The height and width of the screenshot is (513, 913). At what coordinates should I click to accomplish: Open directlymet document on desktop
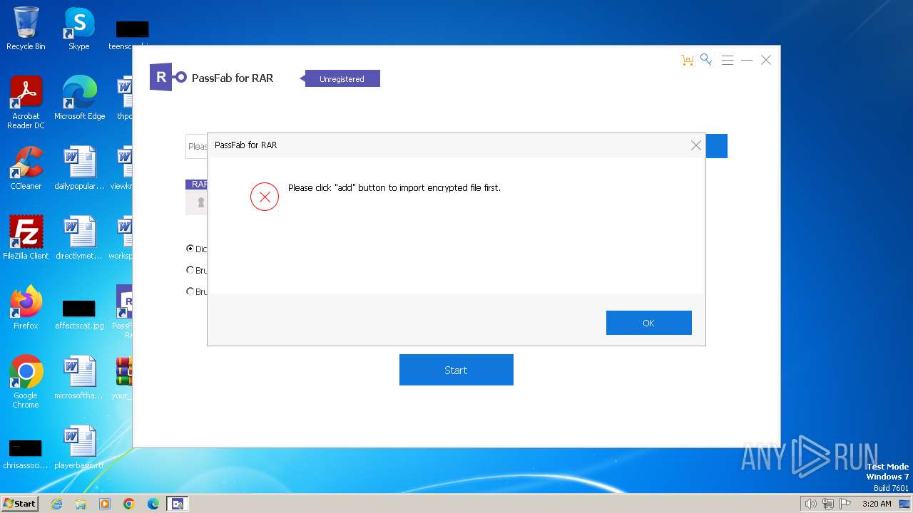click(79, 238)
